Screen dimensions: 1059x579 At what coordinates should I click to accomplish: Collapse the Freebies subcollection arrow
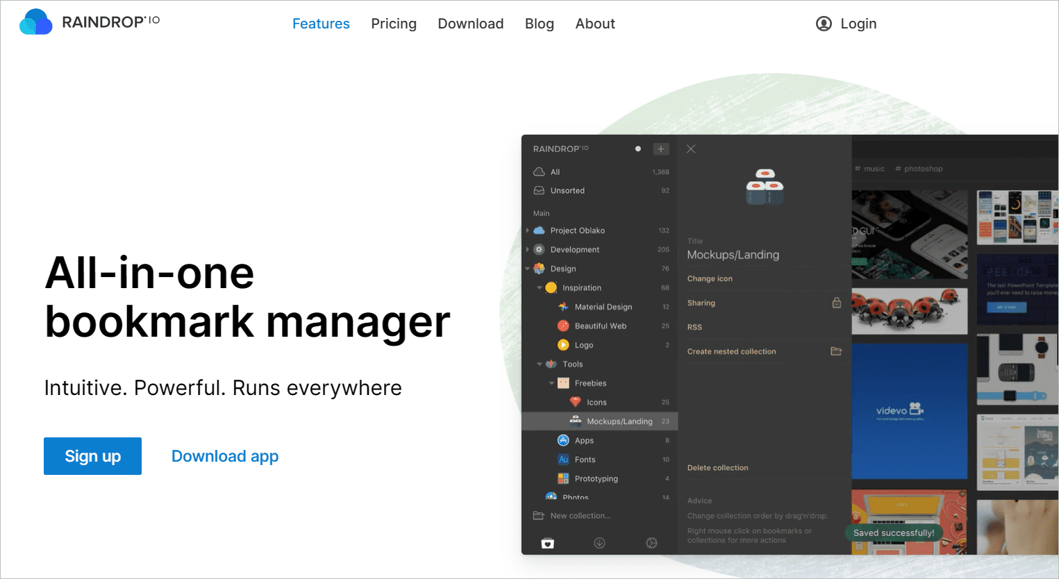[552, 383]
